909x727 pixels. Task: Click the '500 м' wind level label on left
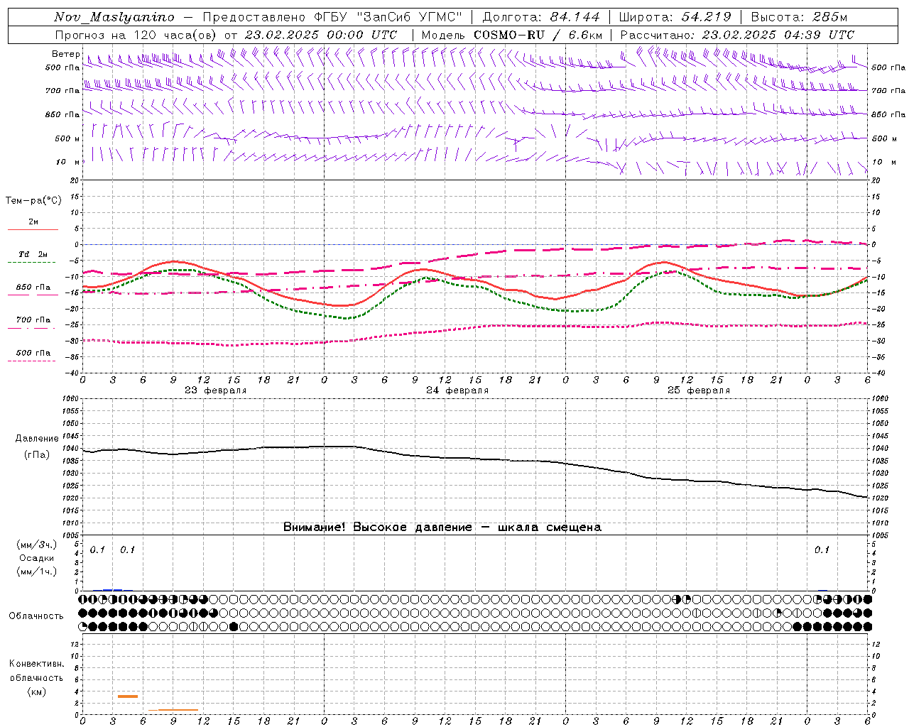pyautogui.click(x=67, y=138)
